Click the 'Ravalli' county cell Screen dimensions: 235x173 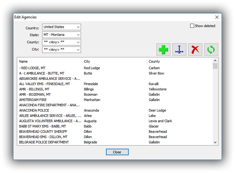154,84
